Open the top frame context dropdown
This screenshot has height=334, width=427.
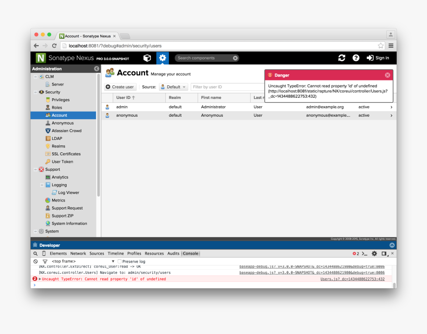click(83, 262)
